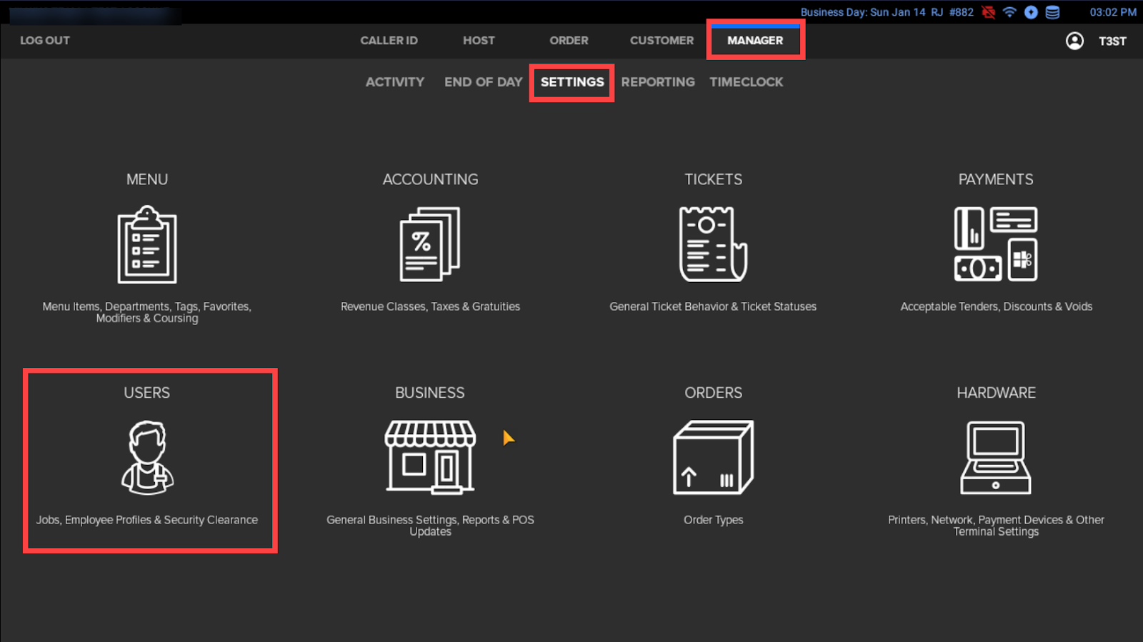Open the Order tab
This screenshot has height=642, width=1143.
(569, 41)
